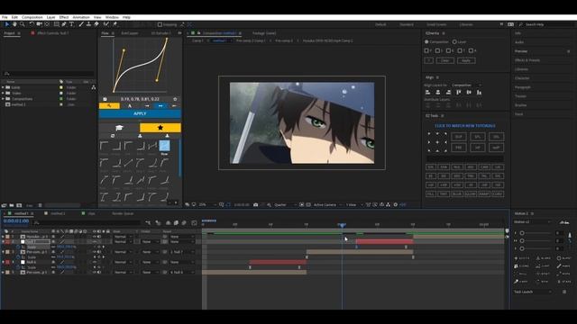Adjust the third Motion 2 slider
Screen dimensions: 577x324
pos(522,248)
